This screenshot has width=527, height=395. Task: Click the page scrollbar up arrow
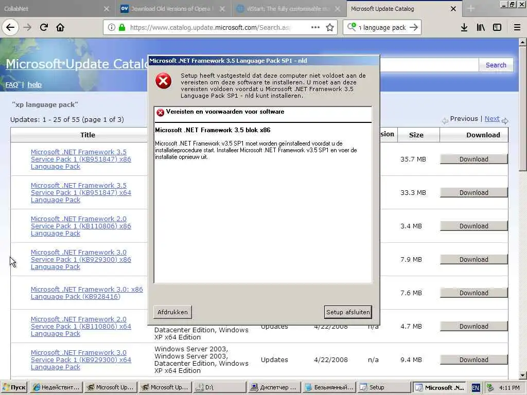pyautogui.click(x=523, y=42)
